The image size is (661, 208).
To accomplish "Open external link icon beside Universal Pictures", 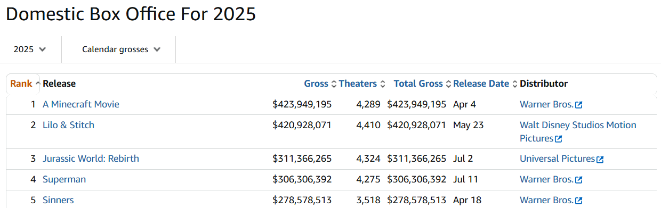I will pyautogui.click(x=600, y=159).
